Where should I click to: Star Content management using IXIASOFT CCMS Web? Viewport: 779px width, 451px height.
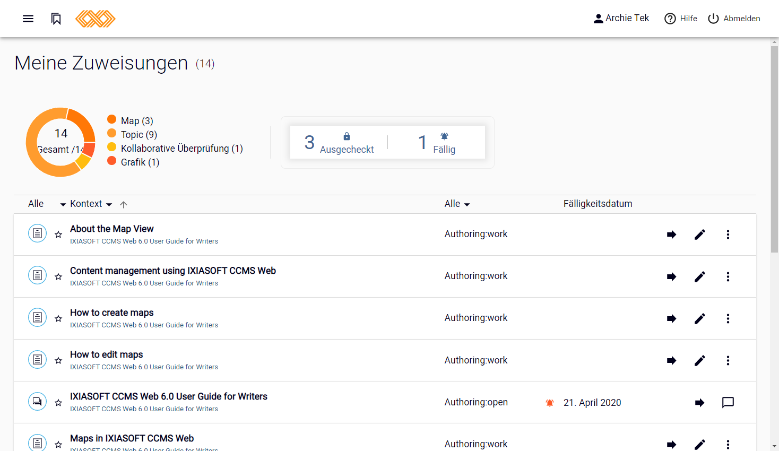(x=58, y=276)
